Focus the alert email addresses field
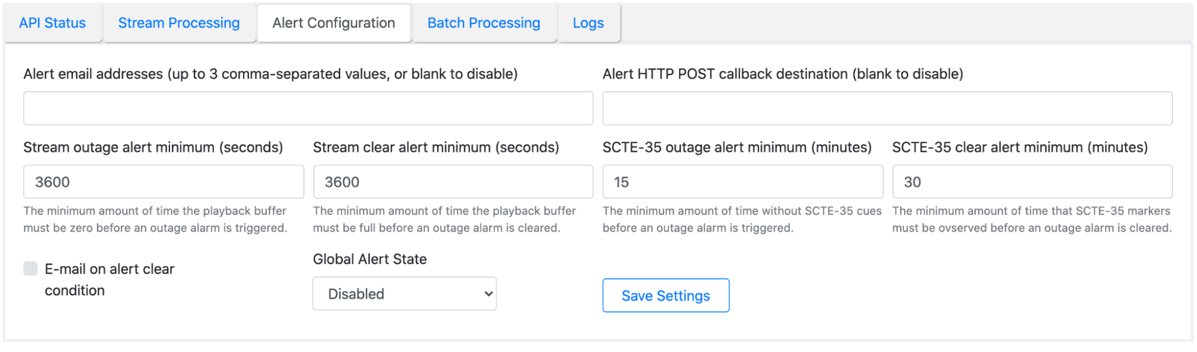Image resolution: width=1197 pixels, height=352 pixels. click(308, 108)
